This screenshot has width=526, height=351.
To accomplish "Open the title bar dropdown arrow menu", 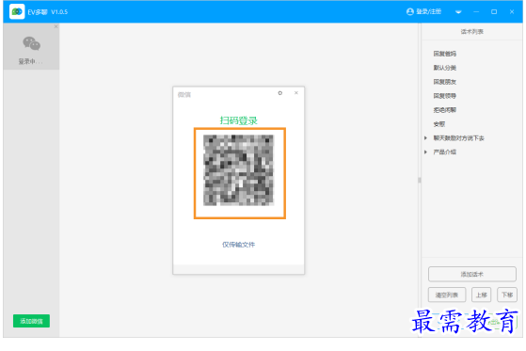I will (x=458, y=12).
